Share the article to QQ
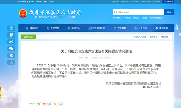The image size is (181, 108). [50, 104]
